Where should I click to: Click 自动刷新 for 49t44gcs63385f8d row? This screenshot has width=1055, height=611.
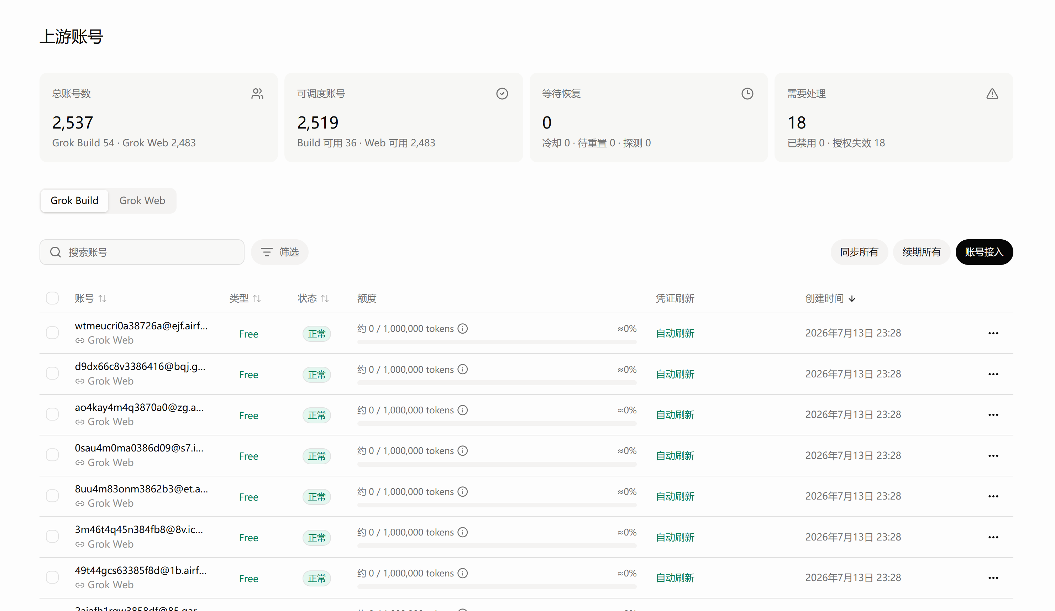pyautogui.click(x=675, y=578)
